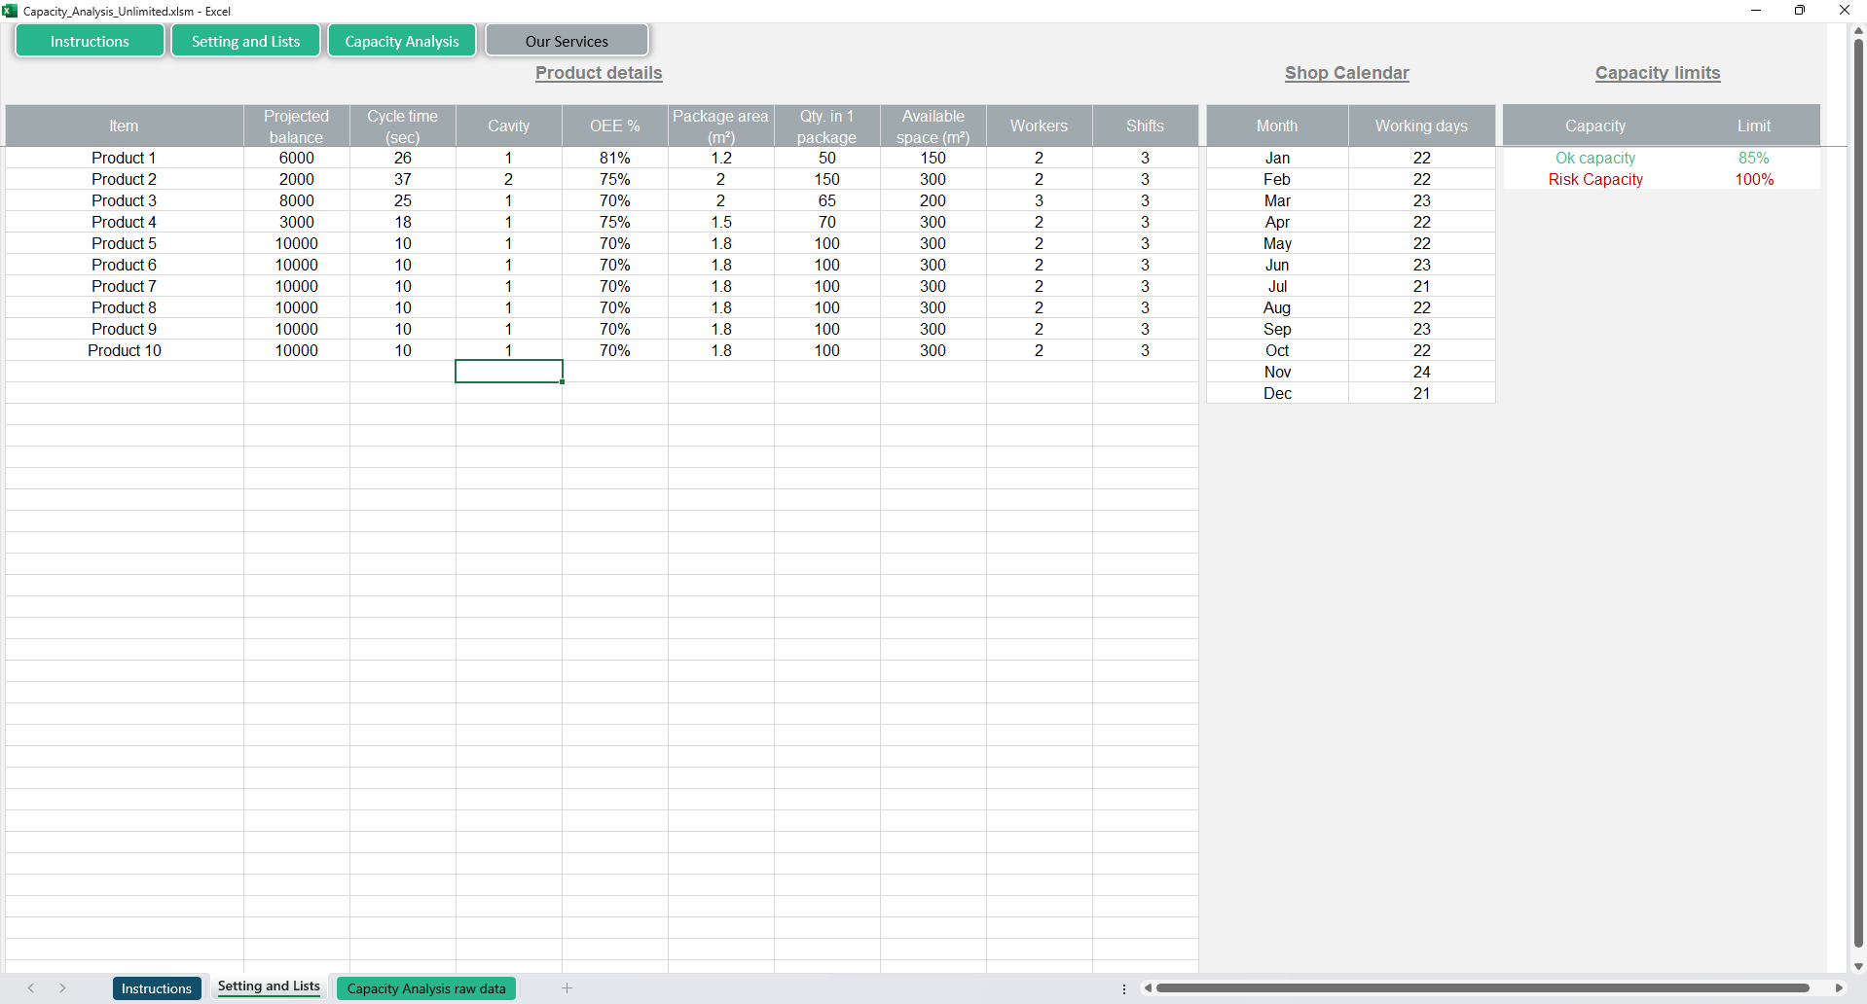Switch to Instructions sheet tab
This screenshot has width=1867, height=1004.
[157, 988]
